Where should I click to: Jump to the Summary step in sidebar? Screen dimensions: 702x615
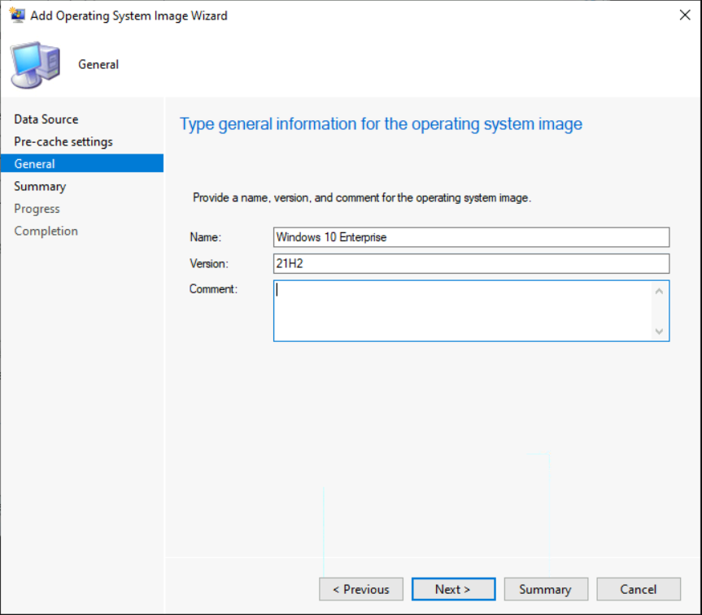click(40, 187)
